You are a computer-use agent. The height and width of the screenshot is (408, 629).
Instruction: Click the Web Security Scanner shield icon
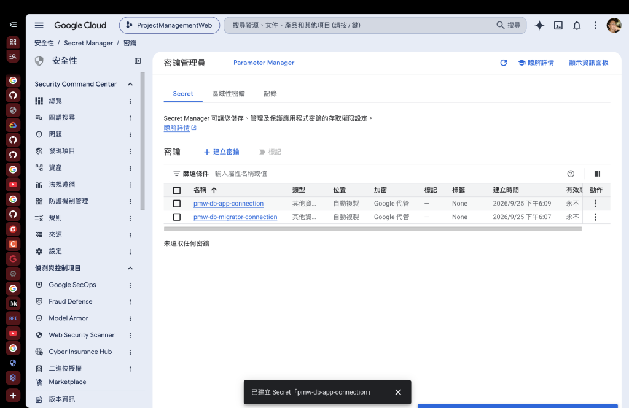[39, 335]
